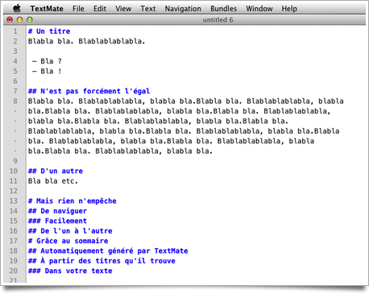Click line number 8 in the gutter
The width and height of the screenshot is (369, 294).
(15, 101)
